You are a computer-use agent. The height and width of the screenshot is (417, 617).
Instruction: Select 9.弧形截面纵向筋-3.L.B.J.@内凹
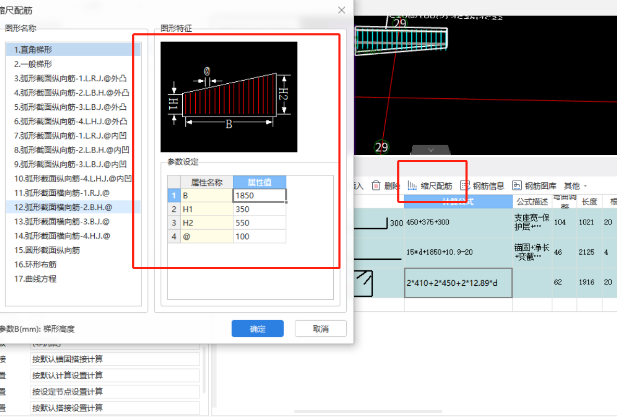click(73, 164)
